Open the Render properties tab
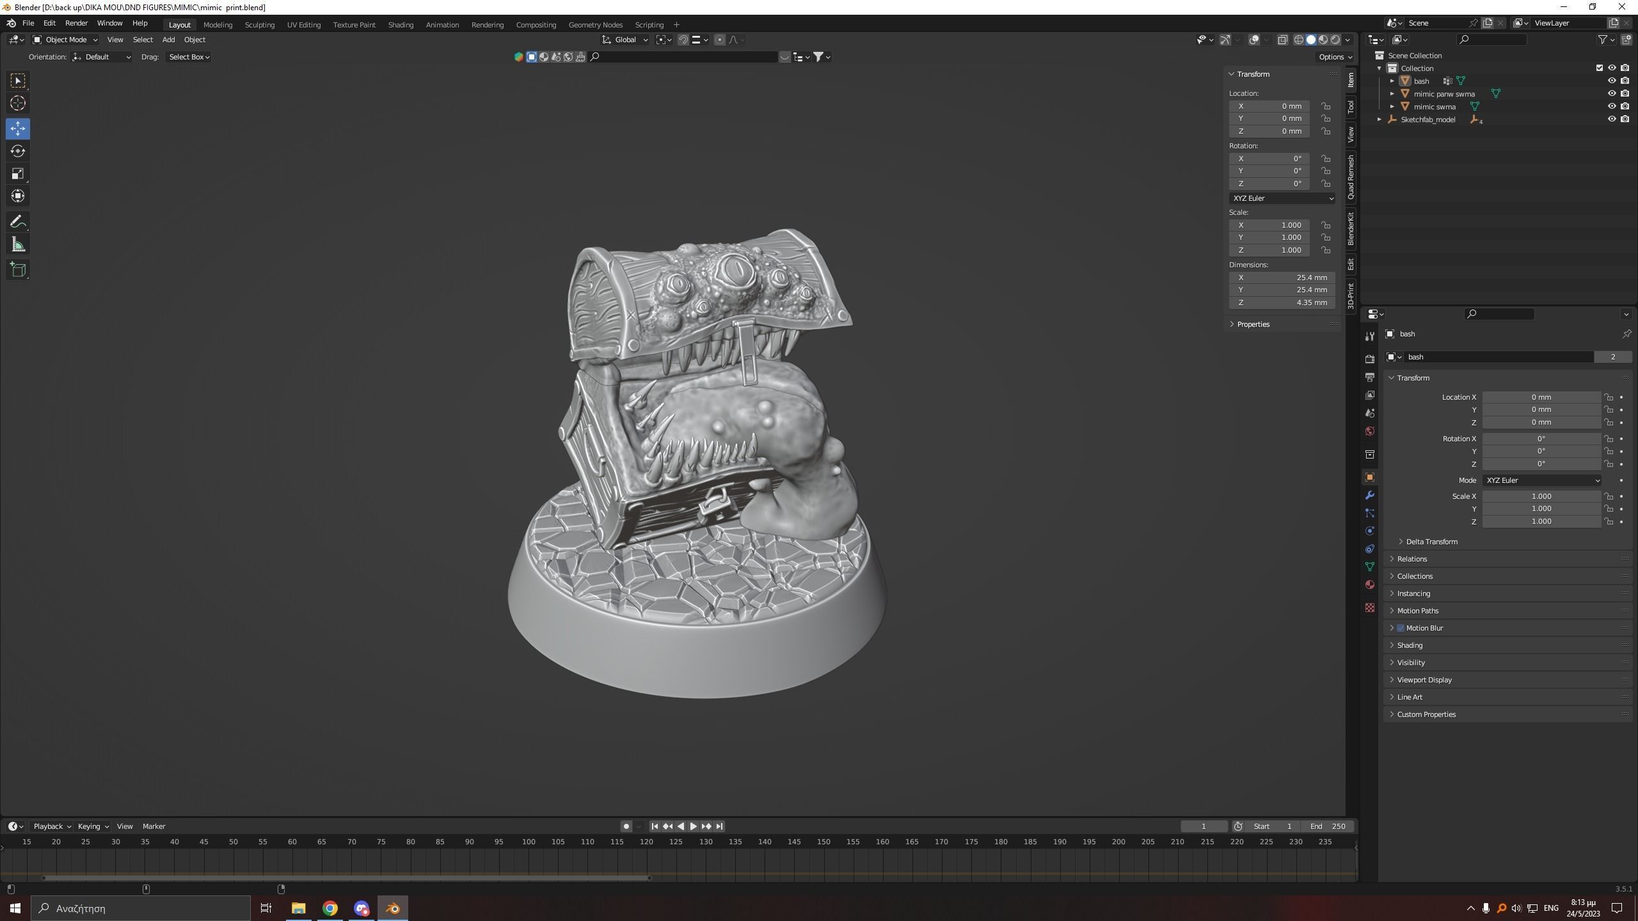This screenshot has height=921, width=1638. [x=1369, y=359]
